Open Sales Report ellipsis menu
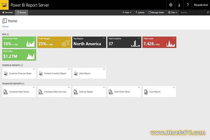210x140 pixels. (x=104, y=69)
